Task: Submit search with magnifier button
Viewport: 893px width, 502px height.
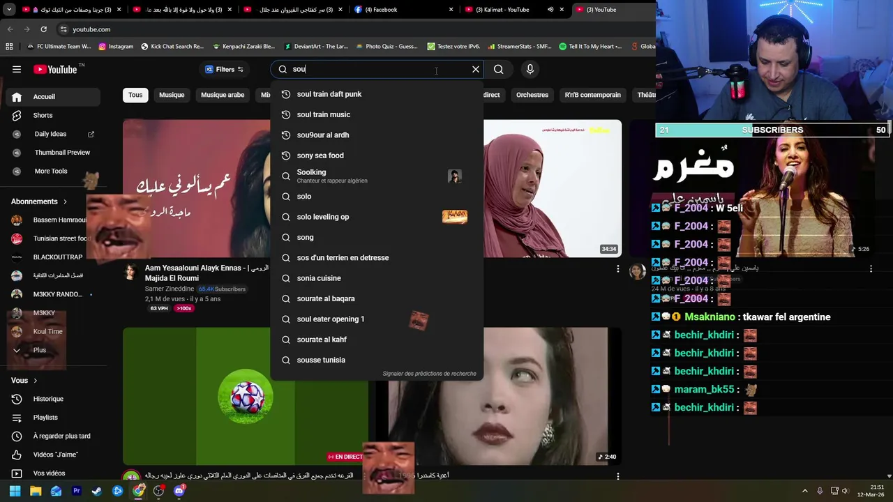Action: coord(498,69)
